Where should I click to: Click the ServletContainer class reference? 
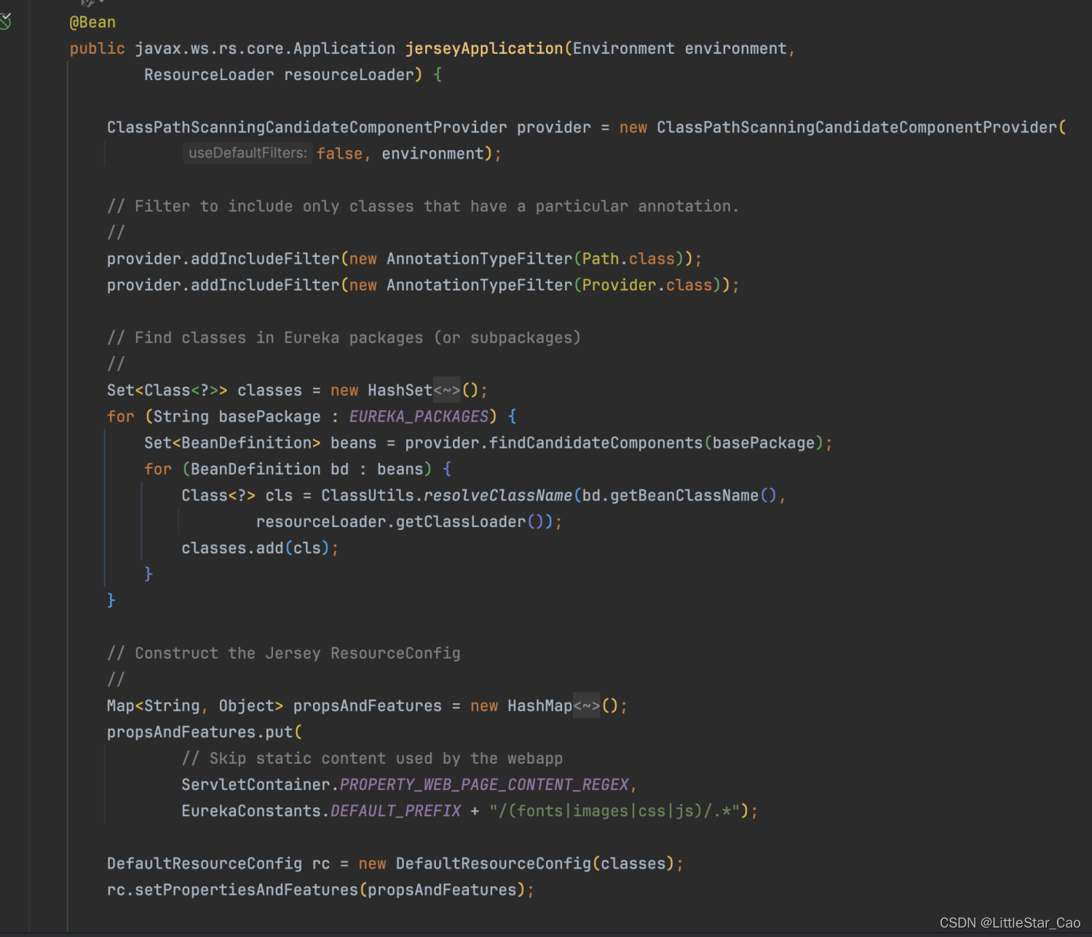256,785
